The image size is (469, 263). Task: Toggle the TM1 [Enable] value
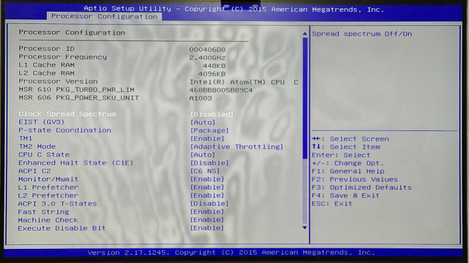207,139
